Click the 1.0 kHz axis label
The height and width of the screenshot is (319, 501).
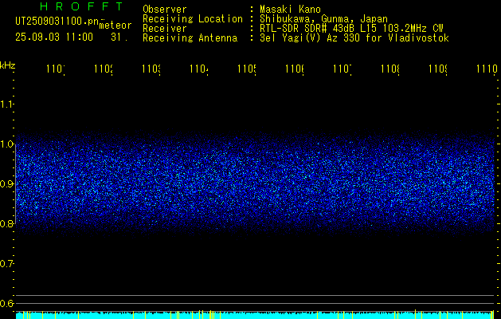(x=7, y=144)
